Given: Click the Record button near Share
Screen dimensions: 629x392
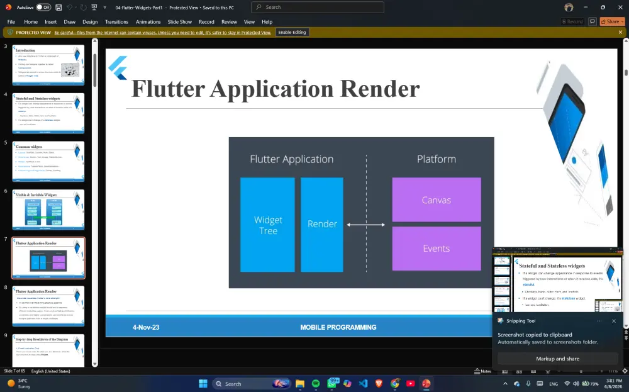Looking at the screenshot, I should pos(572,21).
